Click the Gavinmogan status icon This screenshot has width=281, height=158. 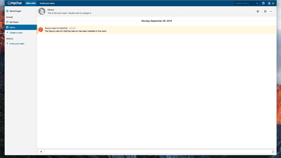7,11
